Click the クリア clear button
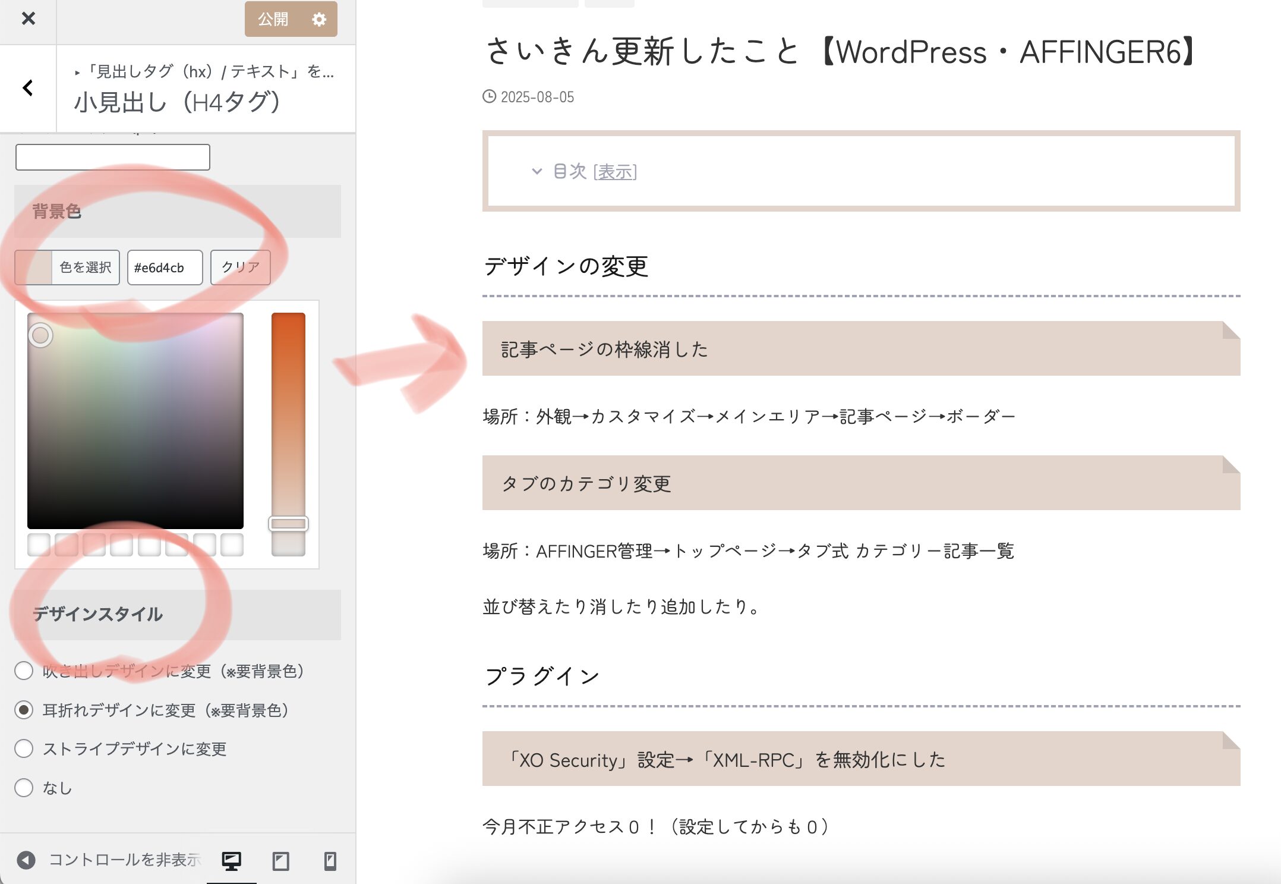The height and width of the screenshot is (884, 1281). pos(240,268)
